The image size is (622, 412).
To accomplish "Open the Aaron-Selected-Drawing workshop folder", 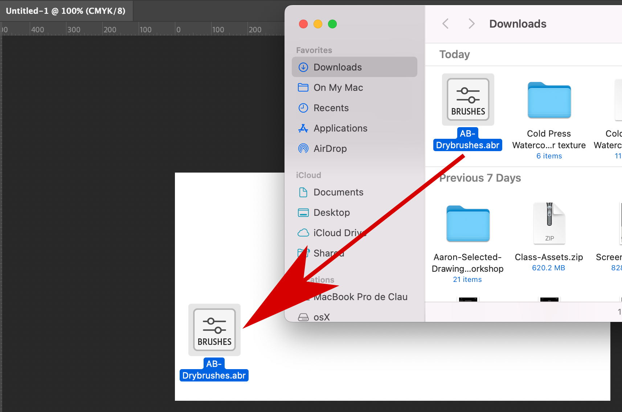I will tap(468, 224).
